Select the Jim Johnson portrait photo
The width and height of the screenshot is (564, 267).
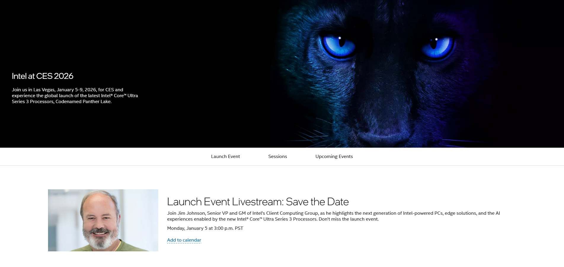pyautogui.click(x=103, y=220)
